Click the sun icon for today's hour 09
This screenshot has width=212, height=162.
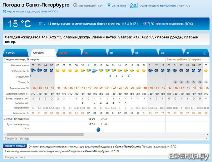point(76,71)
